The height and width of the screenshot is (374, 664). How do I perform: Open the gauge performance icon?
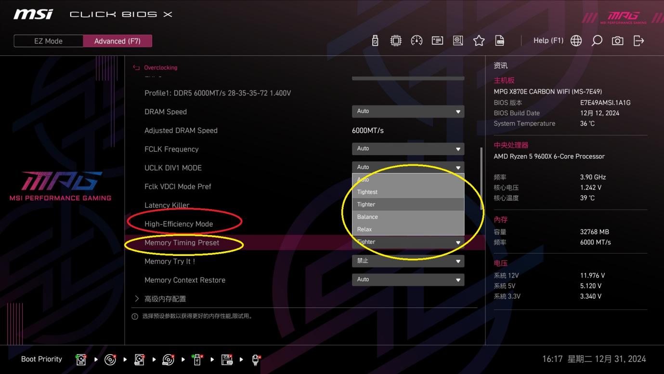(417, 40)
